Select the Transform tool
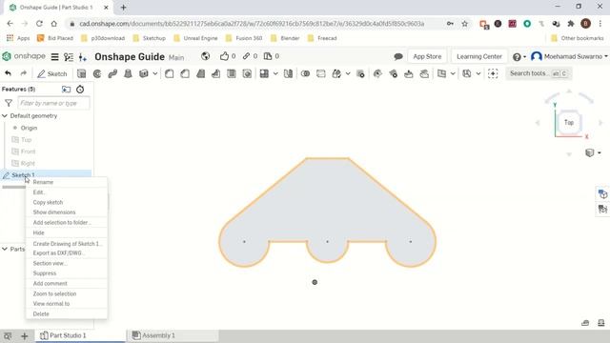Viewport: 610px width, 343px height. 336,73
